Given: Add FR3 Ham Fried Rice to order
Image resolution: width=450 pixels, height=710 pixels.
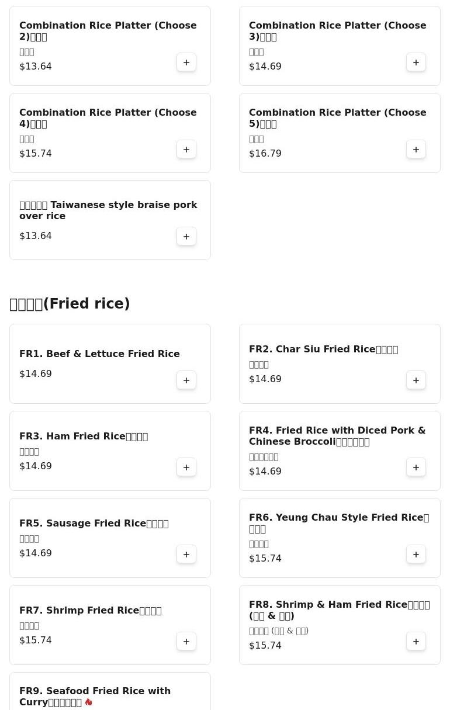Looking at the screenshot, I should (x=186, y=467).
